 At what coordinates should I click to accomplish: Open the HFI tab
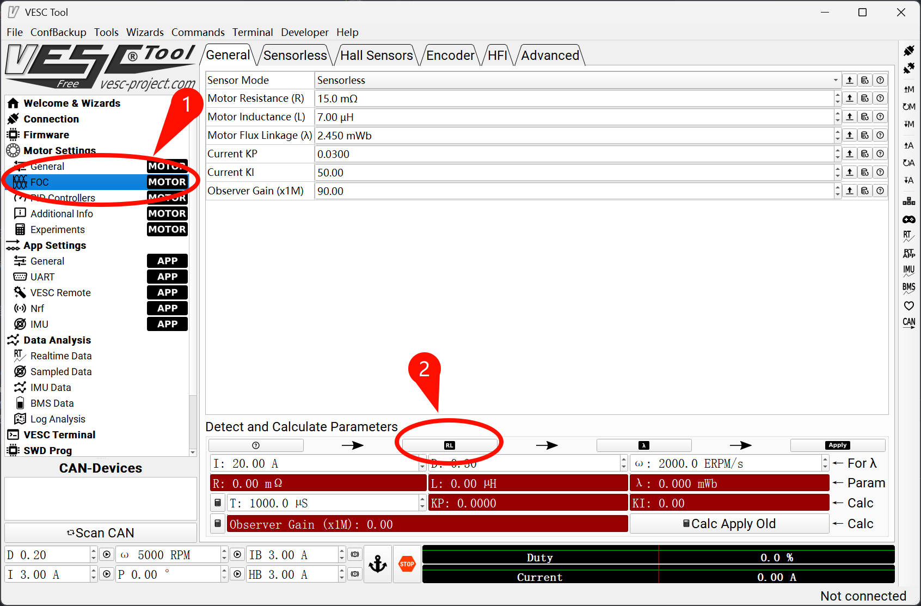coord(498,56)
